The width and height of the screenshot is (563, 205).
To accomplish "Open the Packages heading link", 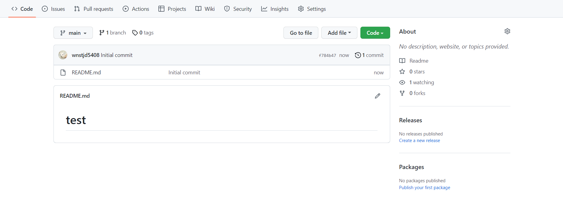I will pyautogui.click(x=412, y=167).
